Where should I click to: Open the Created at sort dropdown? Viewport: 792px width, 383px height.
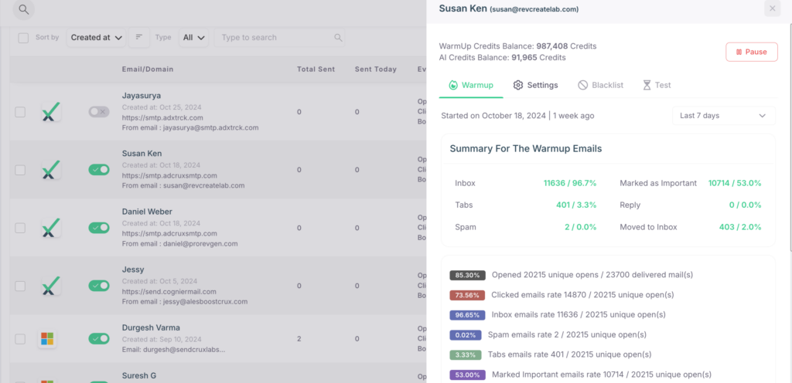coord(97,37)
